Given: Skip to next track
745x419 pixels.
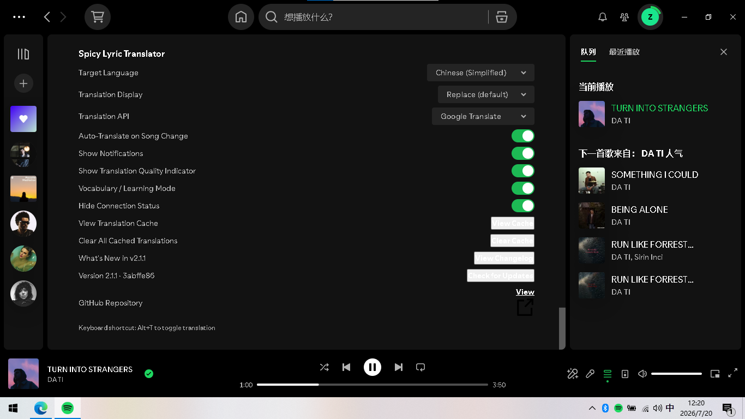Looking at the screenshot, I should (x=399, y=367).
